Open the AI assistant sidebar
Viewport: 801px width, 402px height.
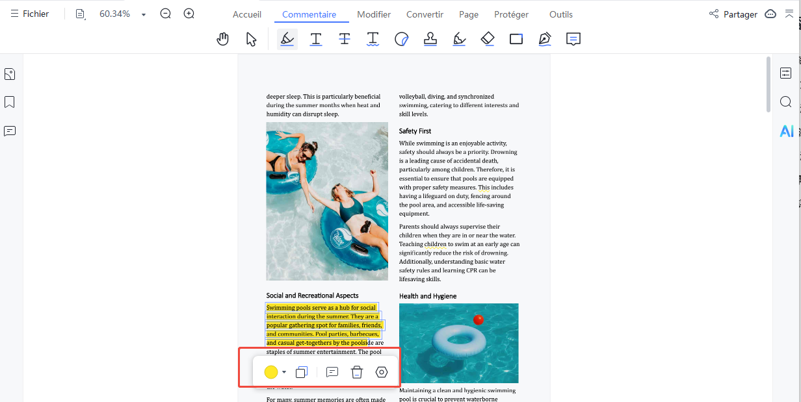[787, 131]
